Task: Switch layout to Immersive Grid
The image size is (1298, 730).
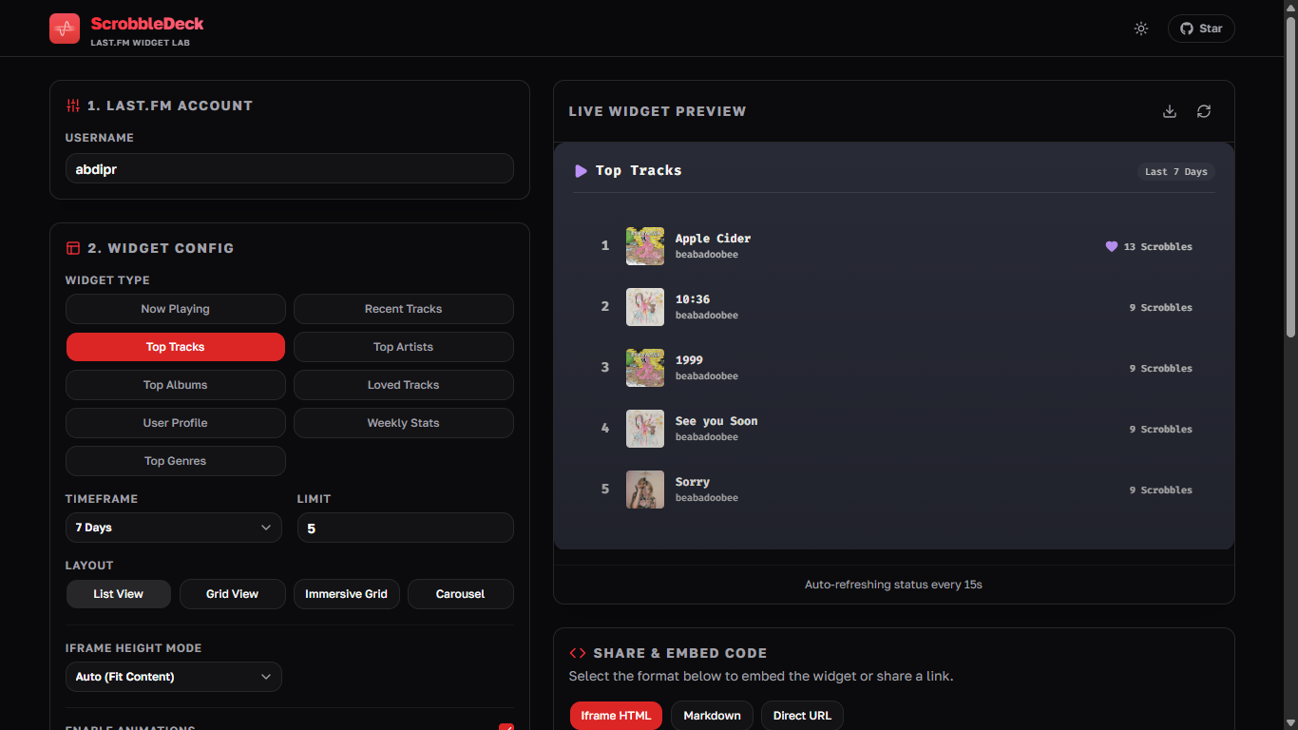Action: [347, 594]
